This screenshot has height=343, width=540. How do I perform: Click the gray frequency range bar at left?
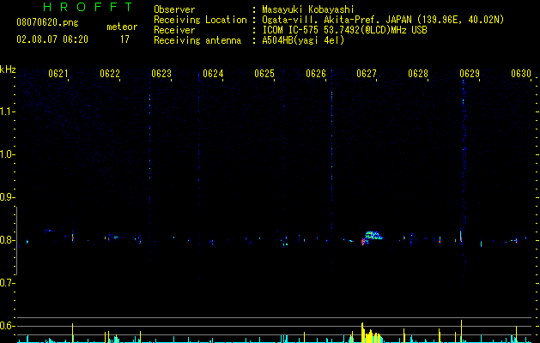tap(17, 241)
